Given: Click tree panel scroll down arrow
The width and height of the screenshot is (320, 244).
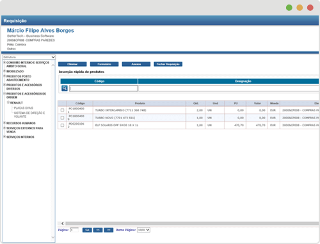Looking at the screenshot, I should tap(53, 237).
